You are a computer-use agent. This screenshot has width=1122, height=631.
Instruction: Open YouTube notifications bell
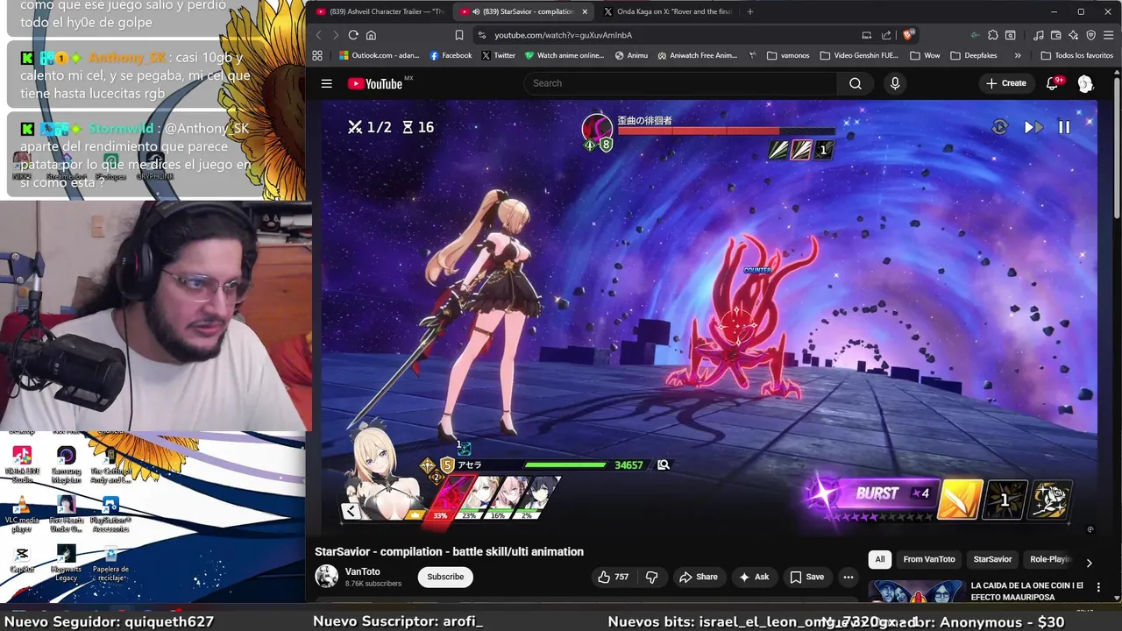[x=1052, y=83]
